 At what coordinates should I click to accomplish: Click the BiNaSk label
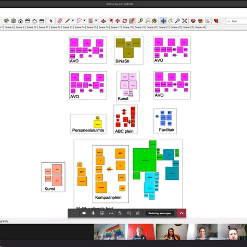pos(122,61)
